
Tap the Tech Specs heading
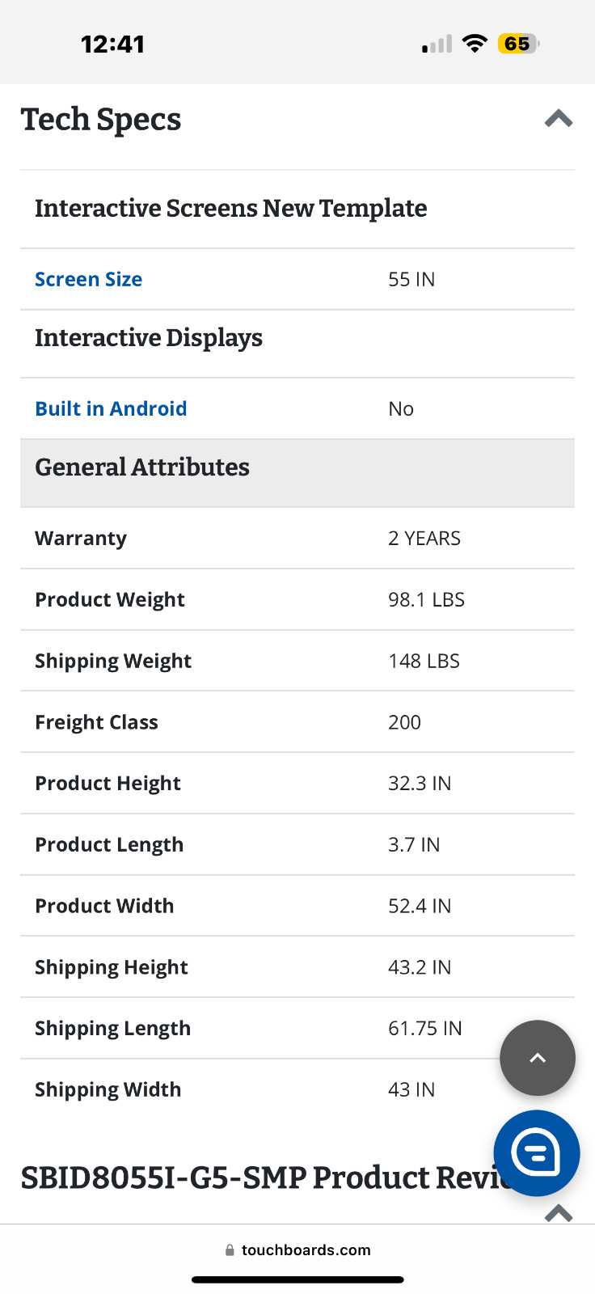click(101, 120)
